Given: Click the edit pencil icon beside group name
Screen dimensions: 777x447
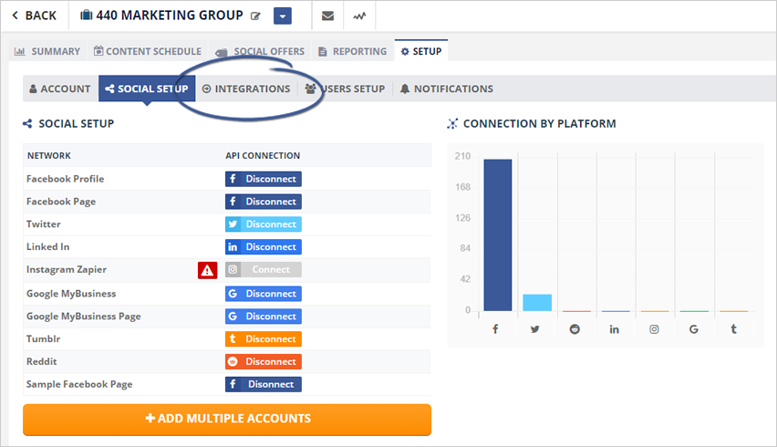Looking at the screenshot, I should tap(256, 16).
